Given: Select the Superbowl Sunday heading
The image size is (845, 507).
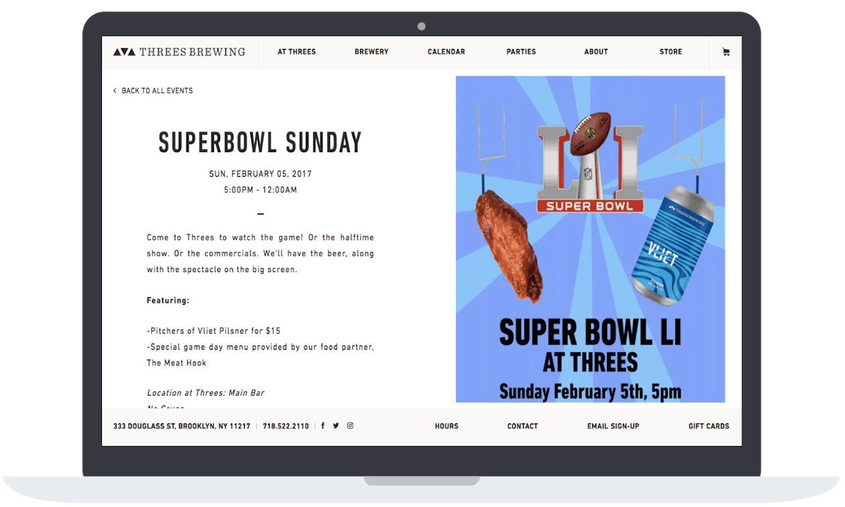Looking at the screenshot, I should coord(260,143).
